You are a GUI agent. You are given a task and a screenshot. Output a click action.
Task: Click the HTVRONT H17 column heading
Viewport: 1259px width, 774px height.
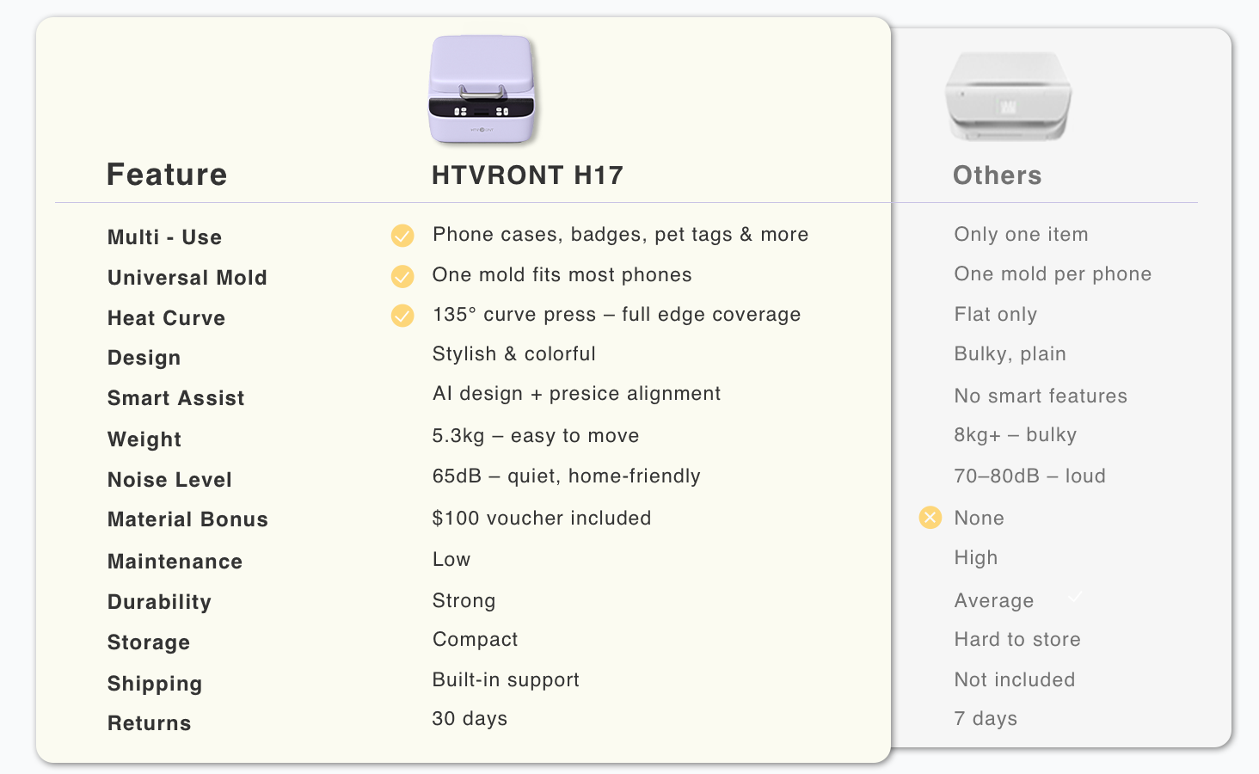tap(527, 175)
